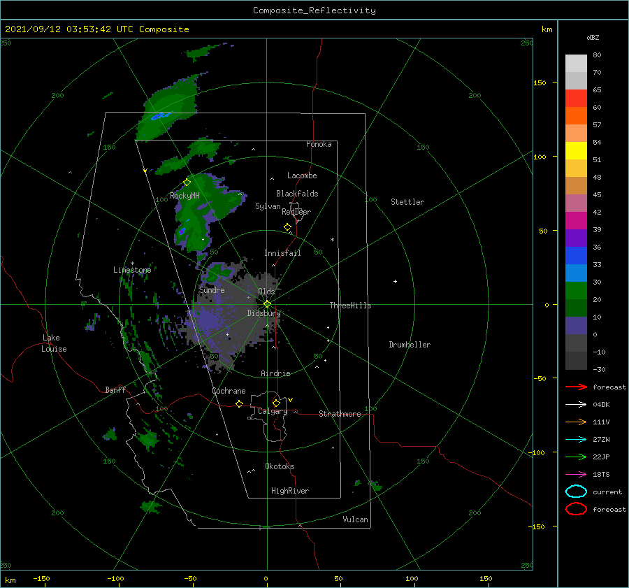Click the Stettler city label
629x588 pixels.
pyautogui.click(x=407, y=202)
